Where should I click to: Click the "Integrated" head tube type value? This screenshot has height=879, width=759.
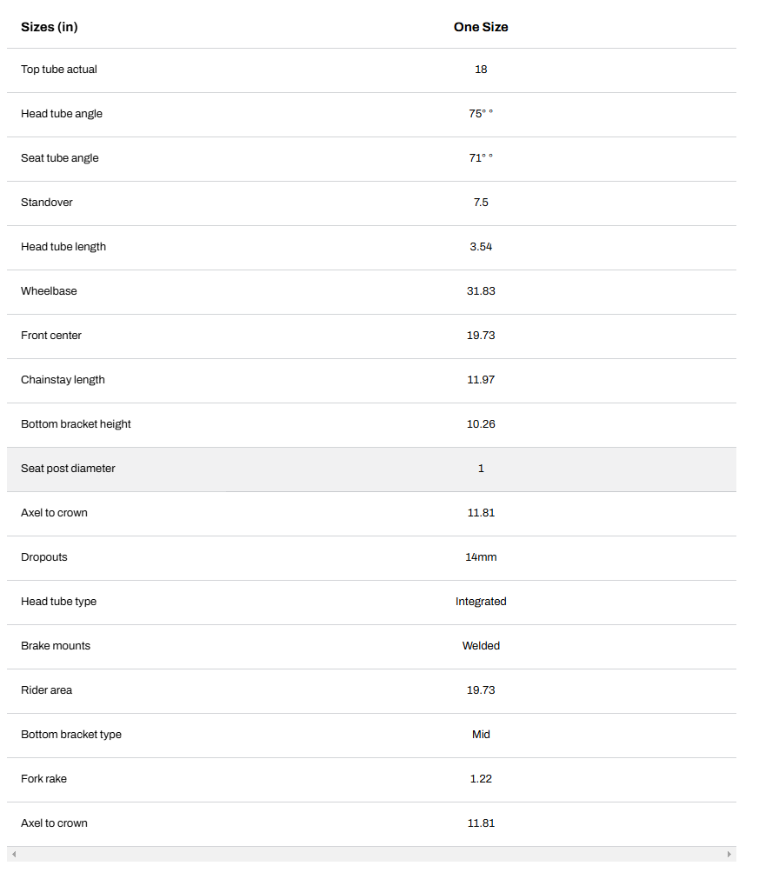481,602
